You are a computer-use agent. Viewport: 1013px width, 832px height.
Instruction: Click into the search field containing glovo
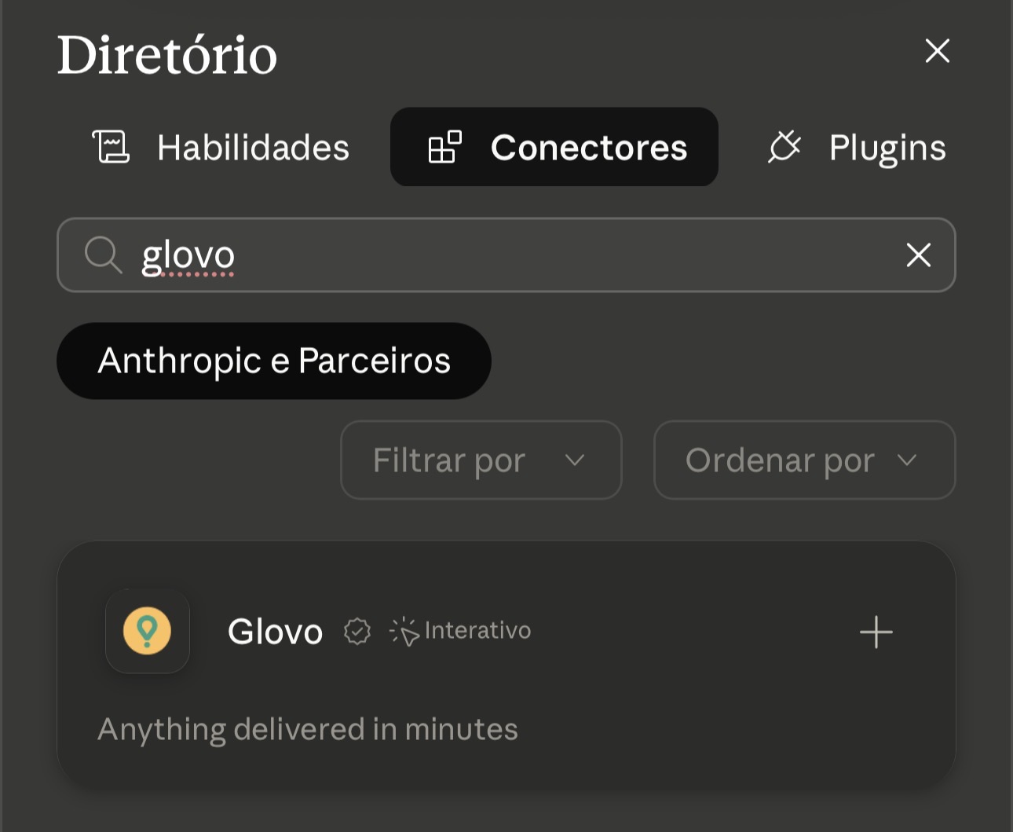pyautogui.click(x=506, y=255)
